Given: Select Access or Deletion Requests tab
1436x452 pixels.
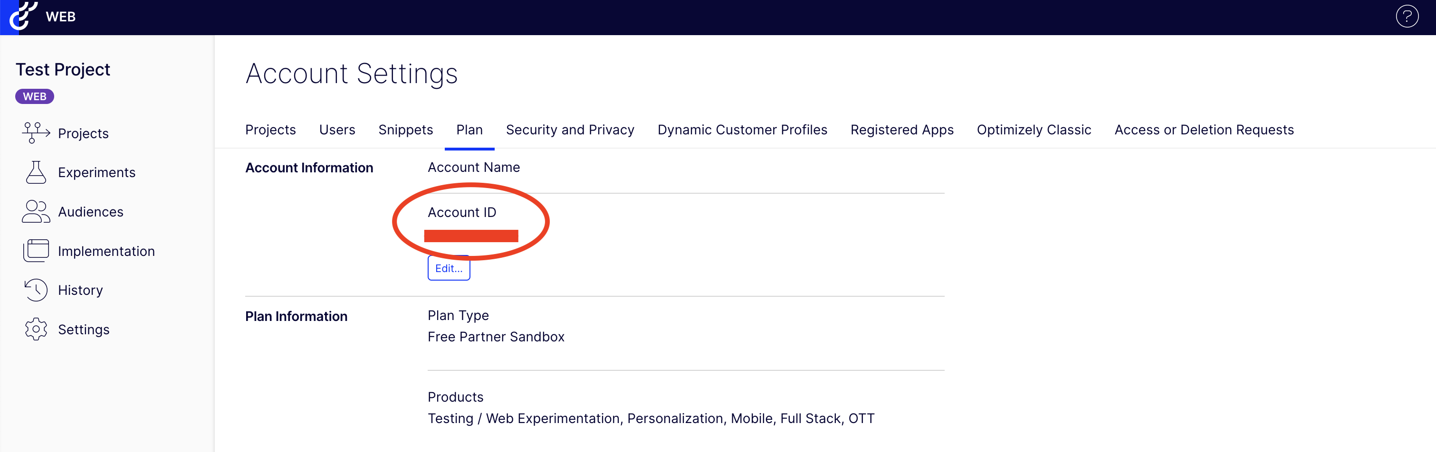Looking at the screenshot, I should coord(1204,130).
